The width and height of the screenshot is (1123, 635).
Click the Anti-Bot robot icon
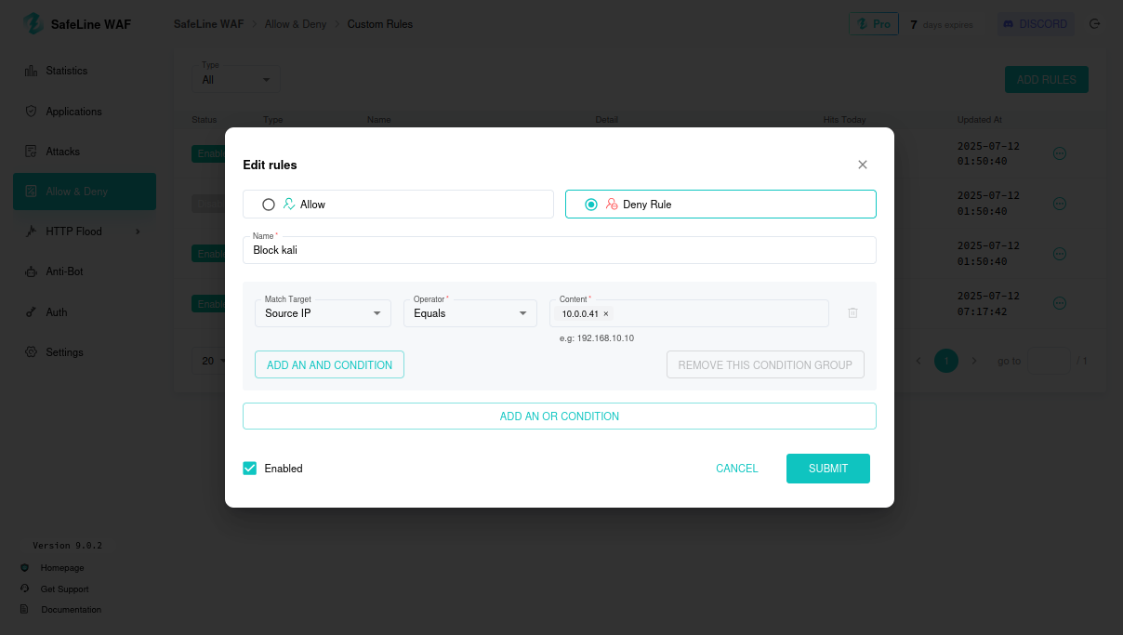click(31, 272)
